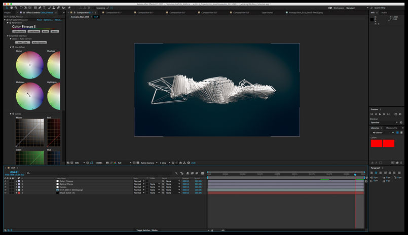The width and height of the screenshot is (408, 235).
Task: Click the Master hue offset color wheel
Action: [x=30, y=65]
